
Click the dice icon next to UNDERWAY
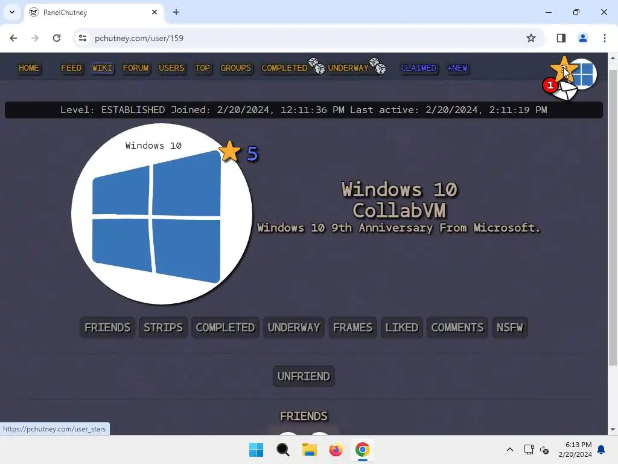(x=378, y=66)
